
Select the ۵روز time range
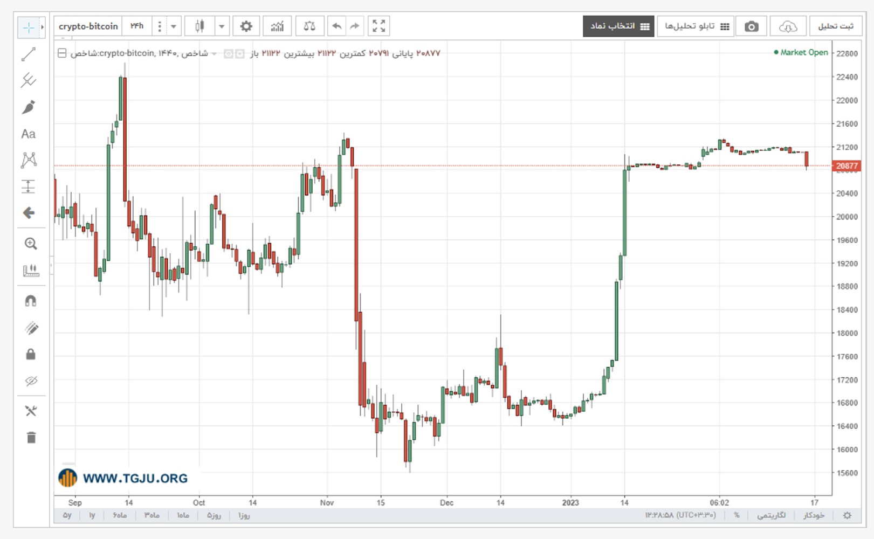point(214,515)
